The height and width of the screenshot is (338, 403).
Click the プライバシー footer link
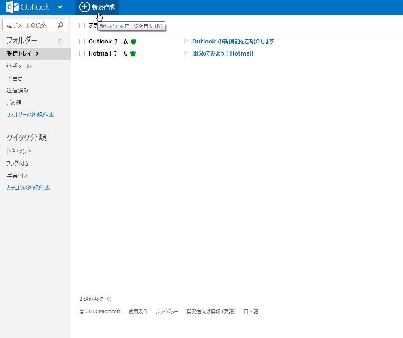(x=167, y=312)
